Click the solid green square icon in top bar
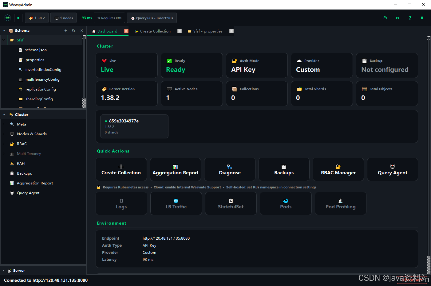Image resolution: width=431 pixels, height=286 pixels. coord(422,18)
